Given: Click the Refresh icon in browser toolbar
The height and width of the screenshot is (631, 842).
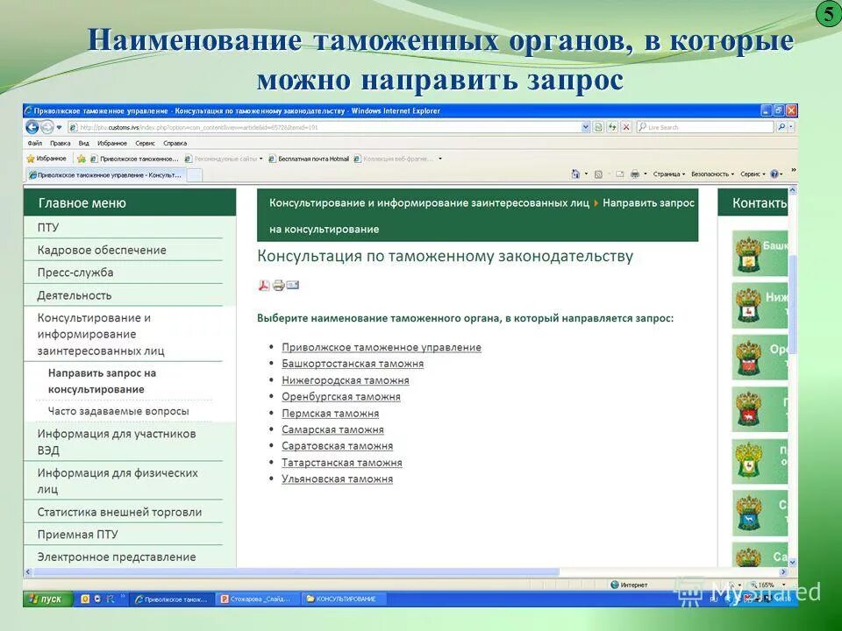Looking at the screenshot, I should 611,127.
